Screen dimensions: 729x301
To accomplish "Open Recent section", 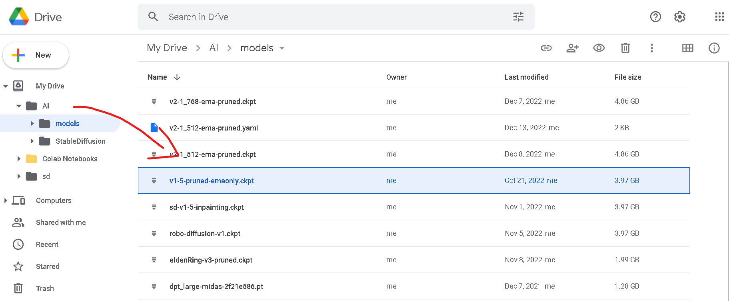I will [x=47, y=244].
